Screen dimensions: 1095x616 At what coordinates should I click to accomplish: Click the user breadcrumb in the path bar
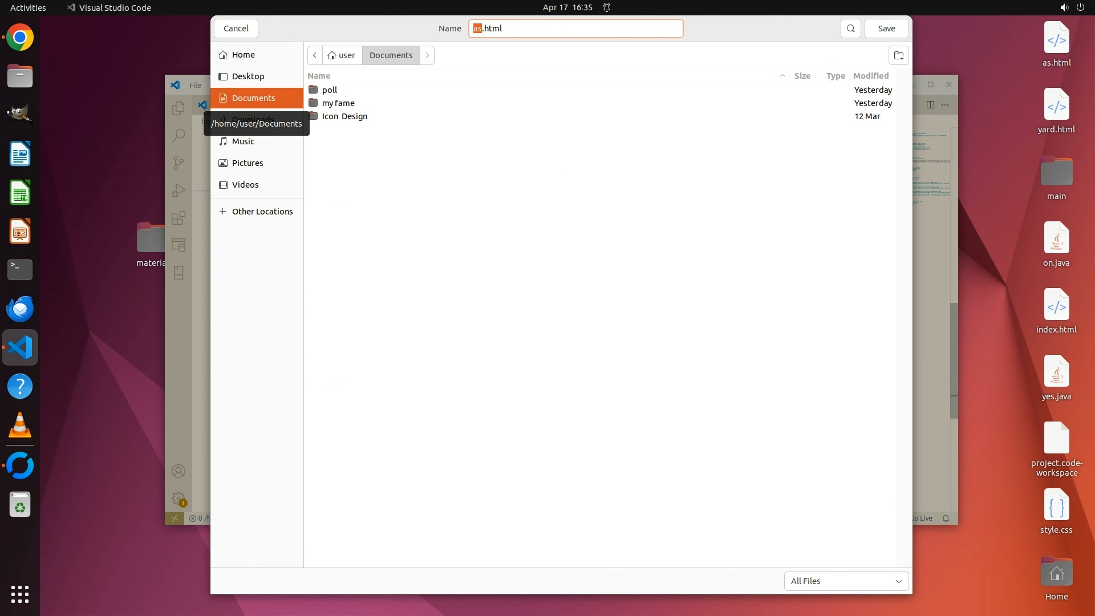342,55
